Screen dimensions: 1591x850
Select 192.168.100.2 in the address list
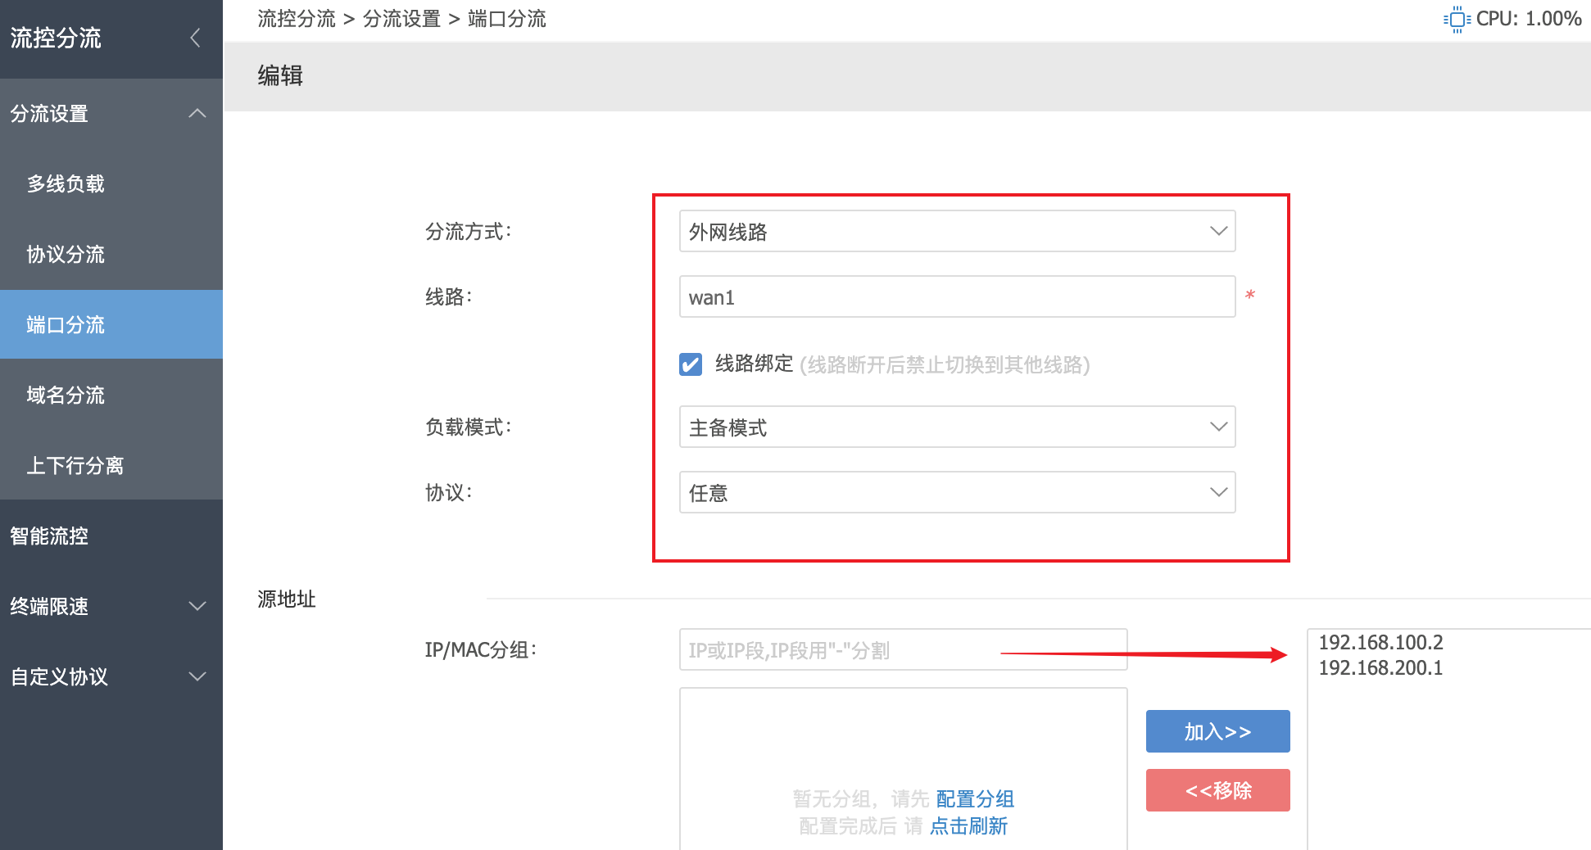[1380, 643]
